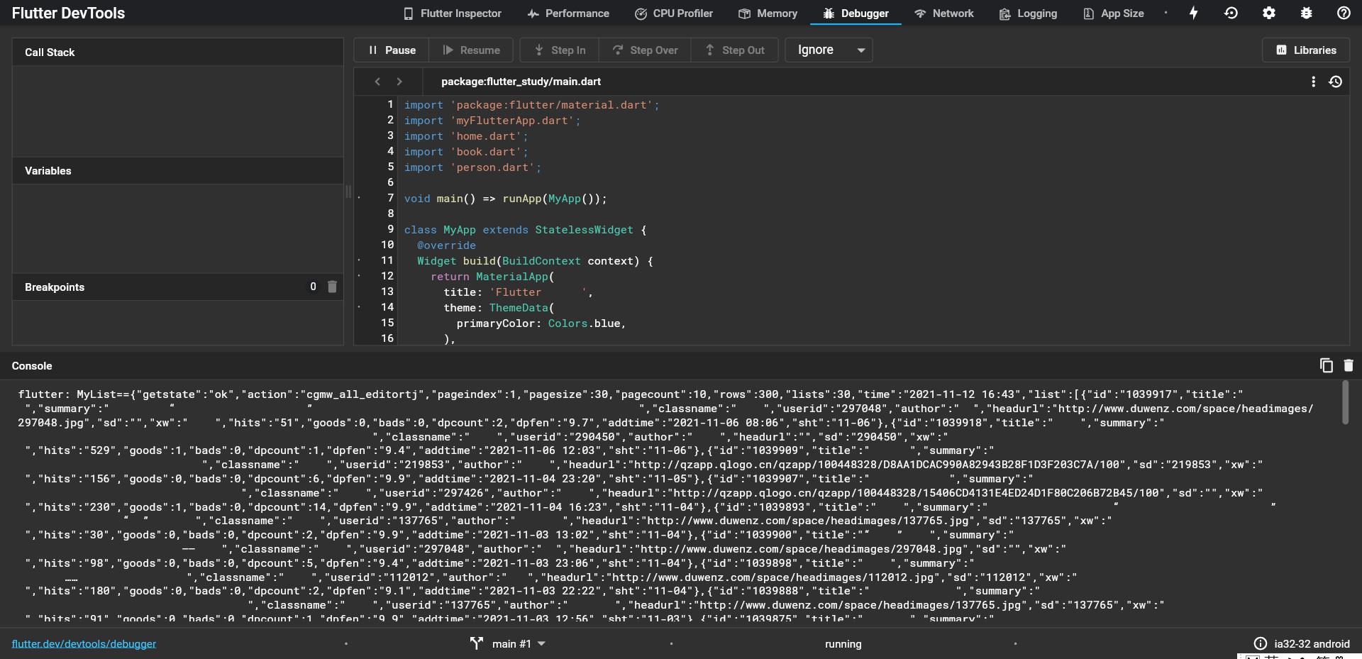Open the file history clock icon

[1335, 82]
